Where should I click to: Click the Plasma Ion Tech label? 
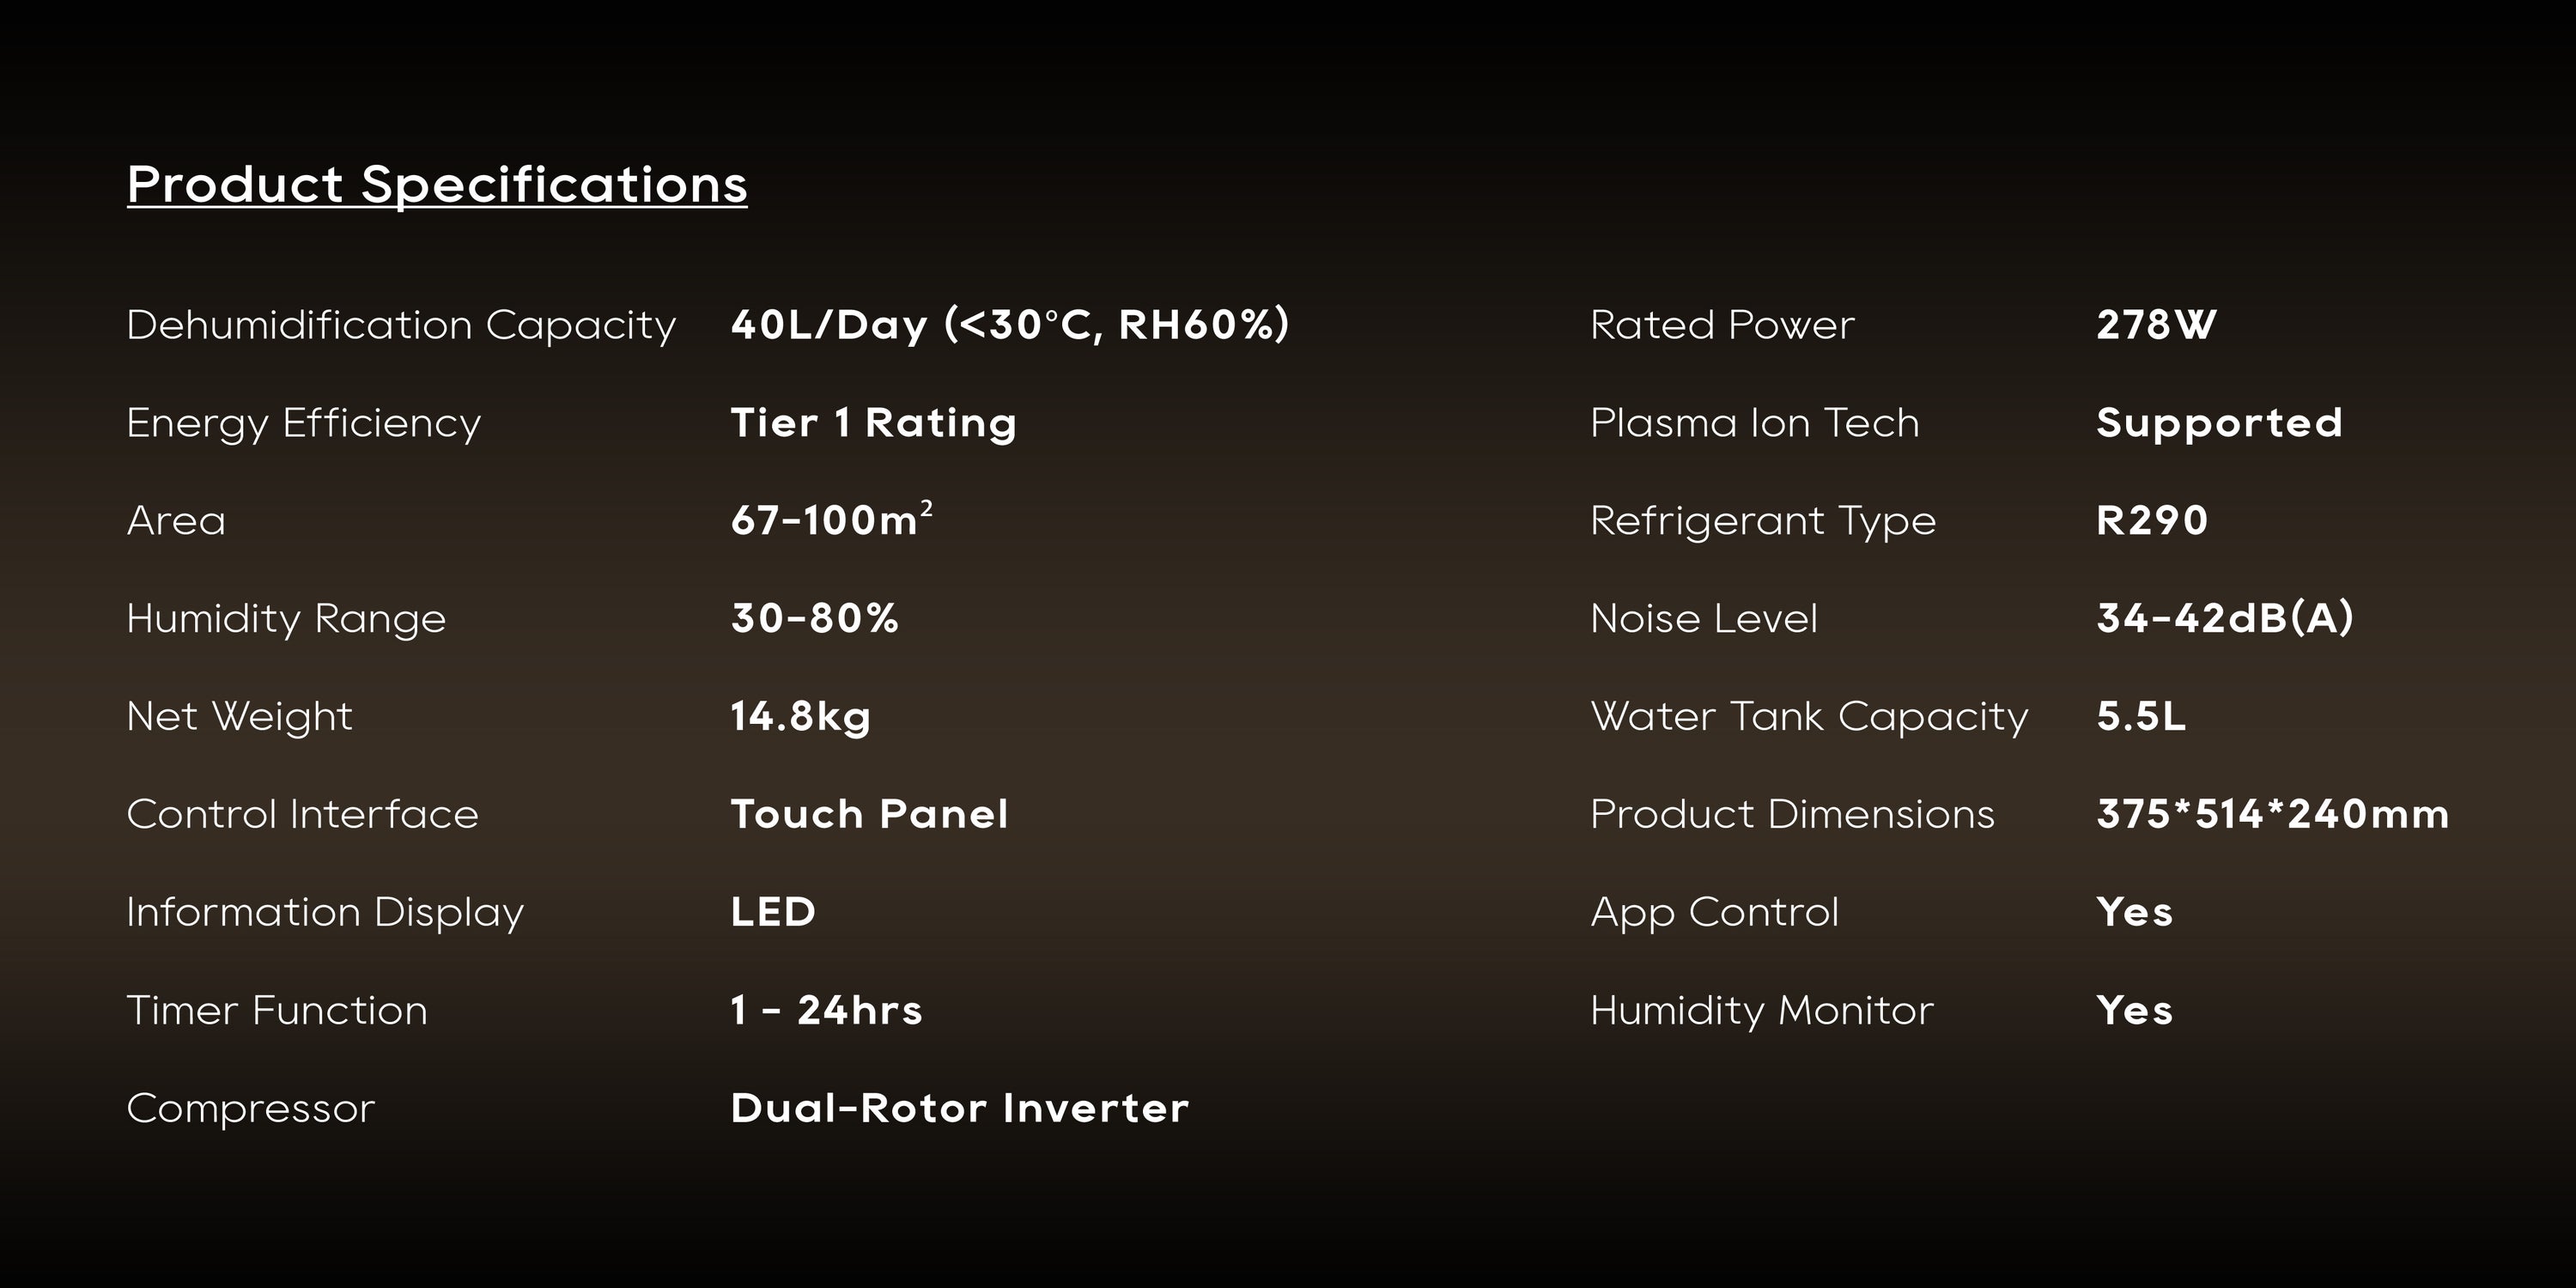pos(1754,423)
